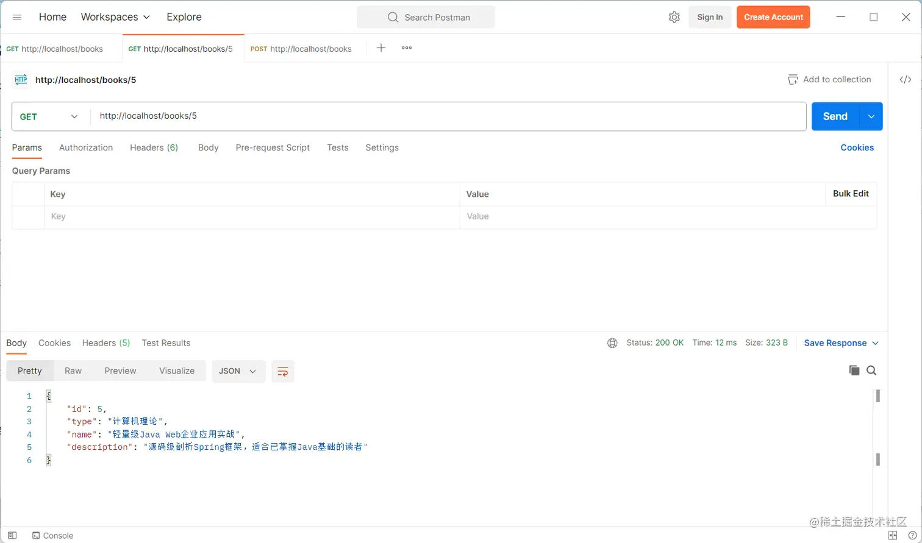Open the help icon at bottom right

[x=912, y=535]
